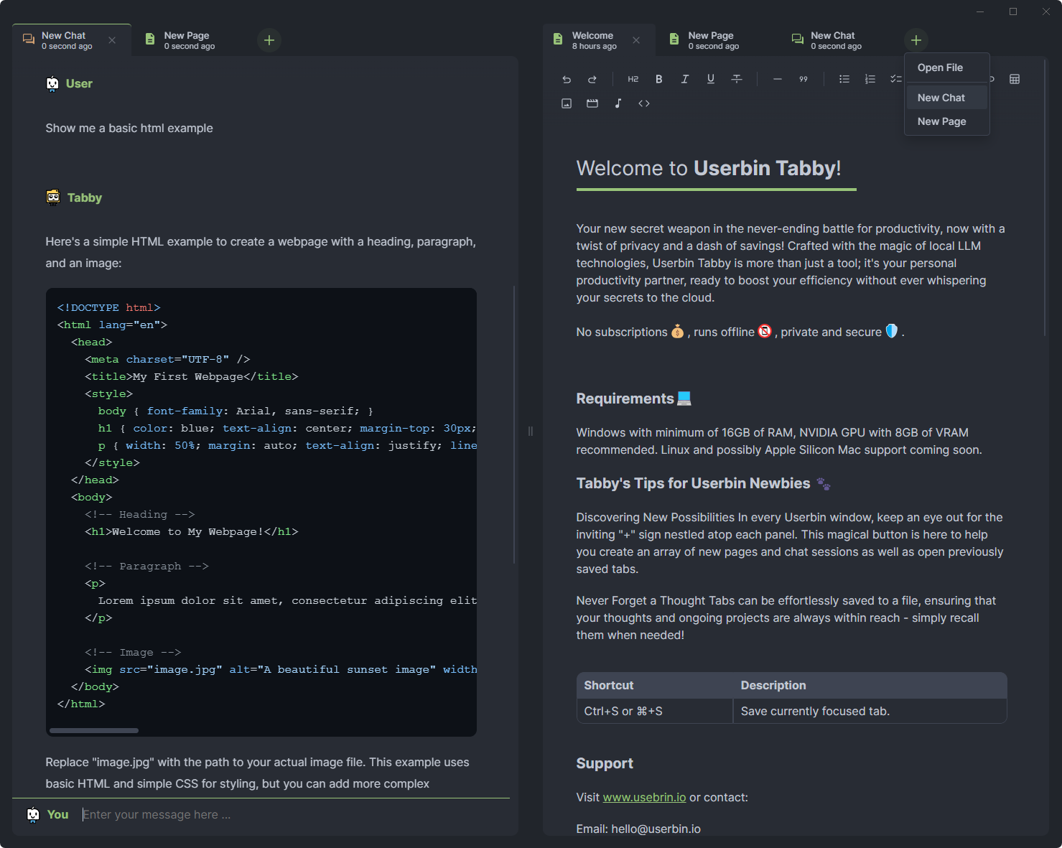Click the 'Show me a basic html example' message
The height and width of the screenshot is (848, 1062).
click(129, 128)
